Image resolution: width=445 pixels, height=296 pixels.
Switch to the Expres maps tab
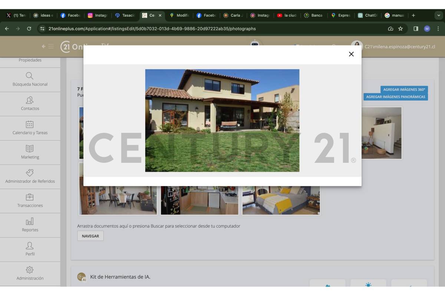[x=341, y=16]
